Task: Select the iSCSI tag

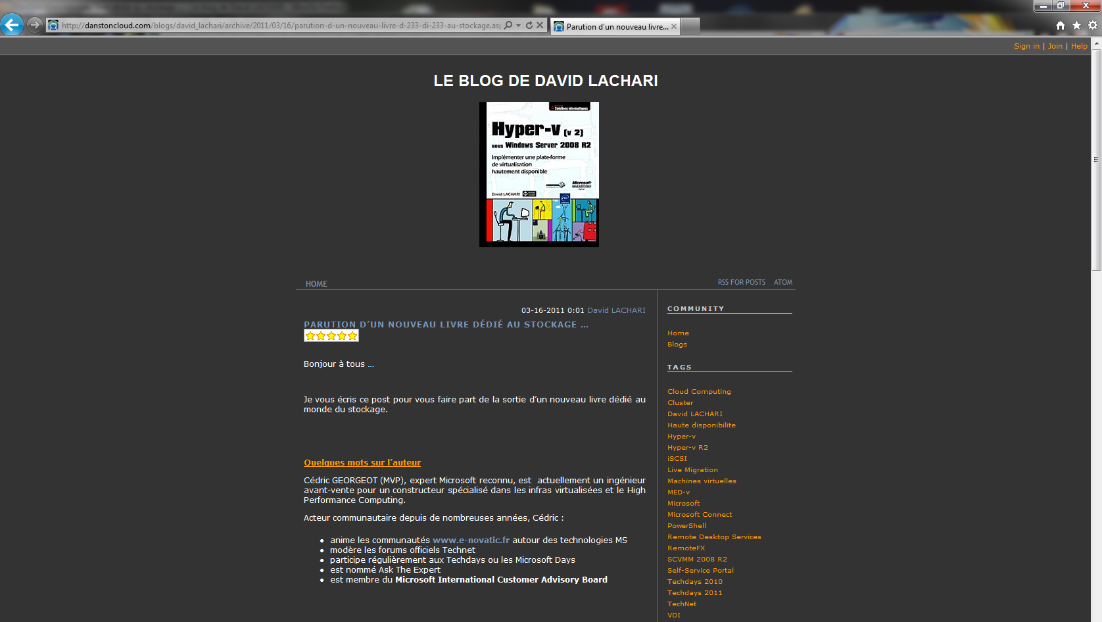Action: (x=677, y=458)
